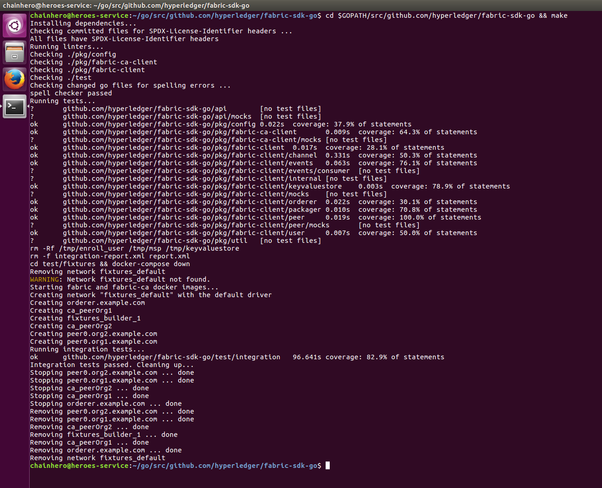Click 'Checking ./pkg/config' line
Image resolution: width=602 pixels, height=488 pixels.
click(x=73, y=54)
